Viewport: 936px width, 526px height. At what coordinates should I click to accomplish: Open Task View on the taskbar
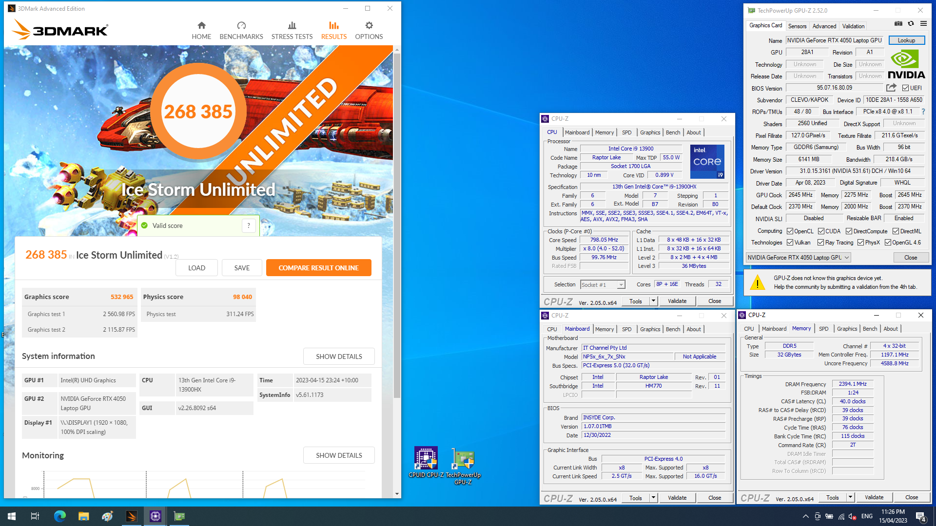click(x=35, y=516)
